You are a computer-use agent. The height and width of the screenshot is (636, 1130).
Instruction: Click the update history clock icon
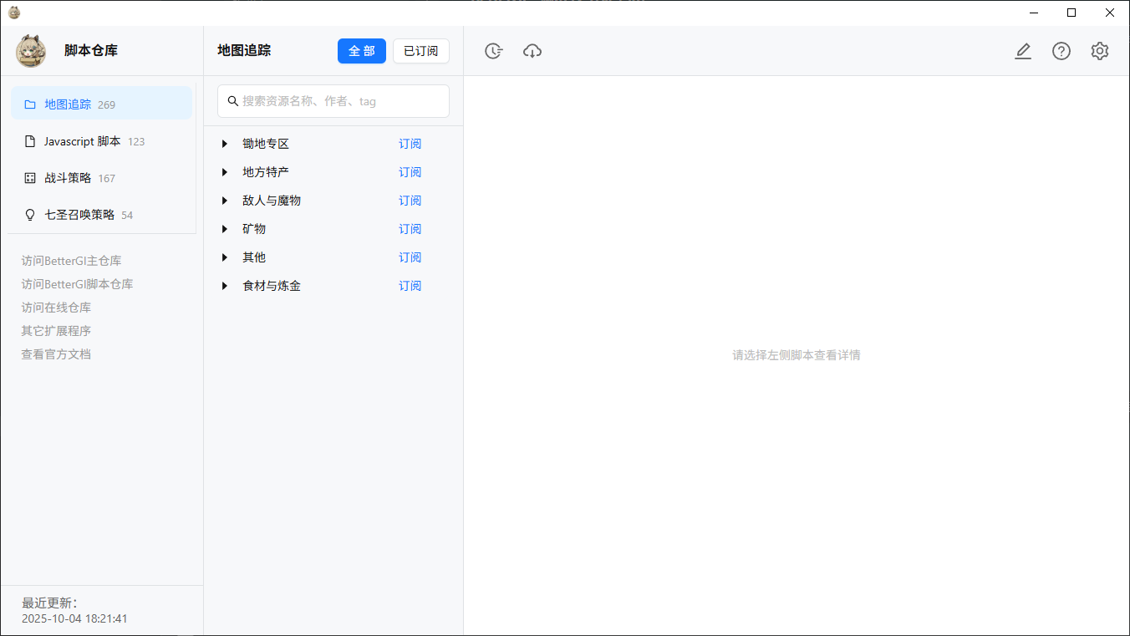[494, 51]
